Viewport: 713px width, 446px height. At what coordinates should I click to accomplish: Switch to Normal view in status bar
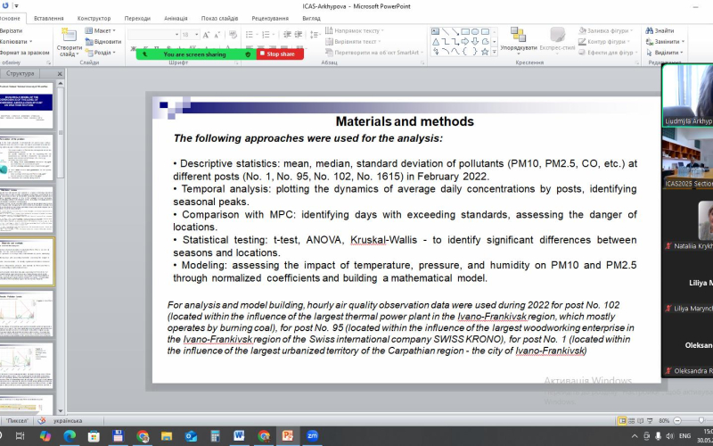[622, 420]
